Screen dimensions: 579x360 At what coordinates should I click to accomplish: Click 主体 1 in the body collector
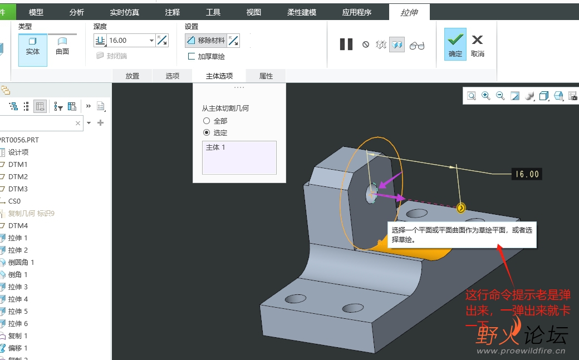click(x=215, y=147)
